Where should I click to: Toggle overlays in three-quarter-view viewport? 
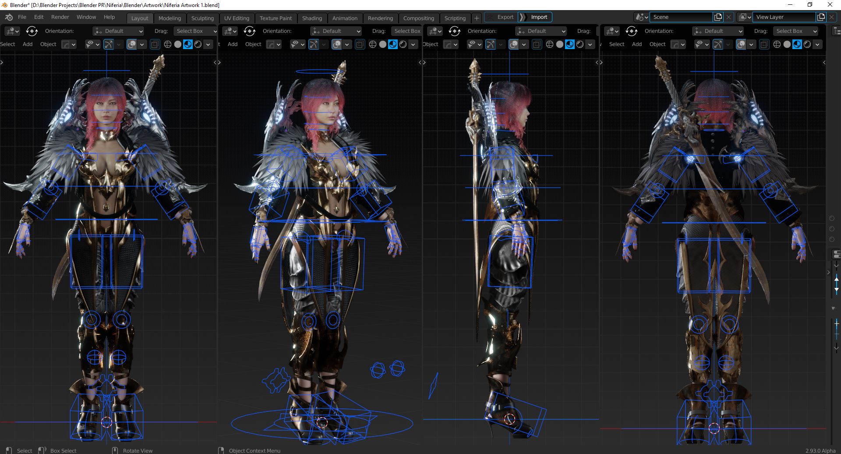tap(336, 44)
